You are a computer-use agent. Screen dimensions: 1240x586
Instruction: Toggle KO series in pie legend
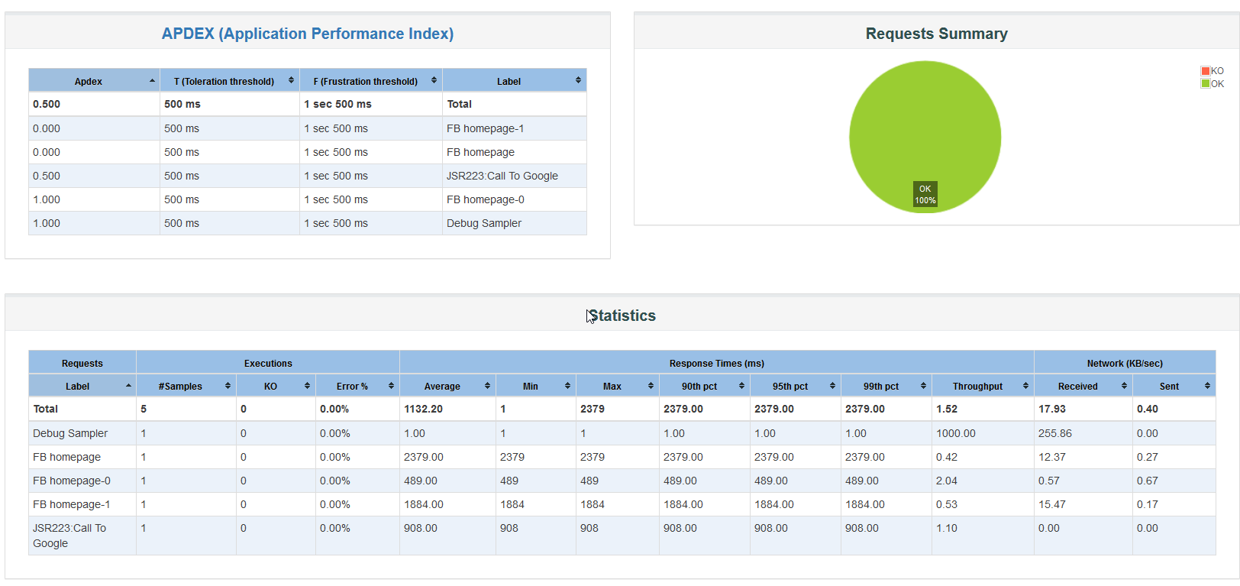pyautogui.click(x=1213, y=71)
